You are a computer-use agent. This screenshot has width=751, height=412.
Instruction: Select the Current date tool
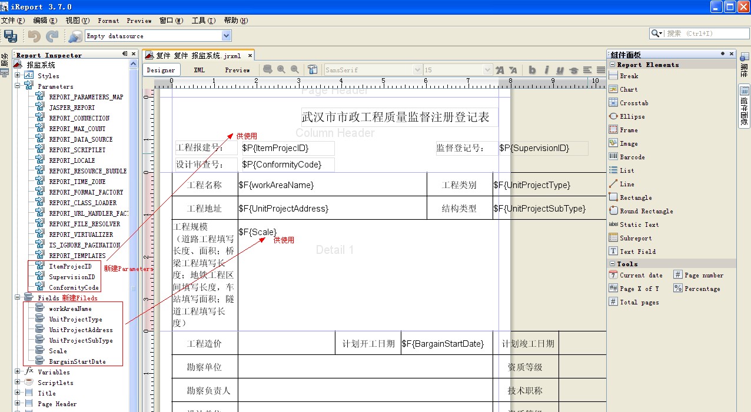click(x=636, y=275)
